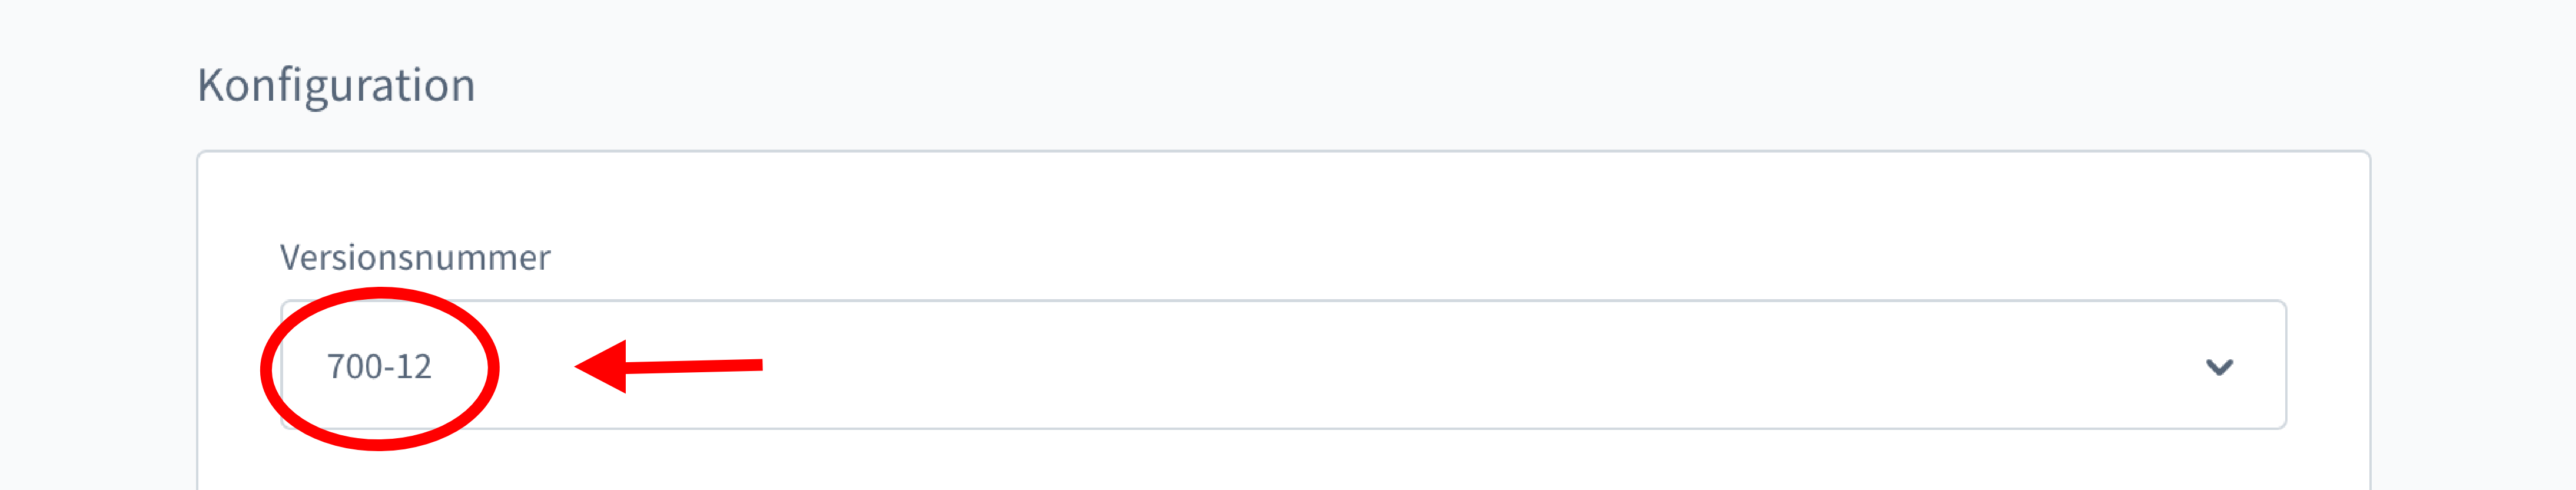Viewport: 2576px width, 490px height.
Task: Click the Konfiguration section heading
Action: coord(336,86)
